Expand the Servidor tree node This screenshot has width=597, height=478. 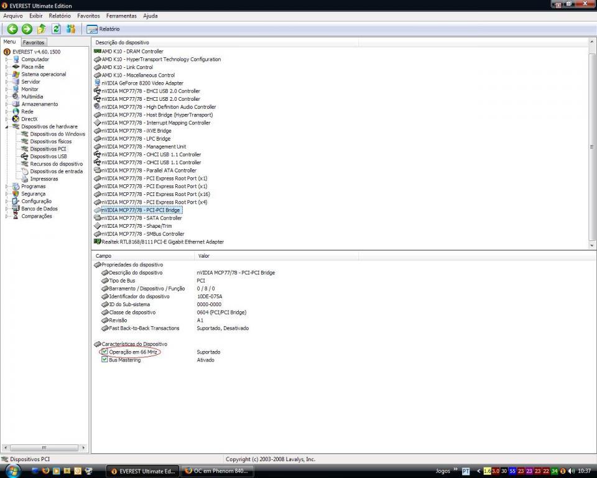6,82
